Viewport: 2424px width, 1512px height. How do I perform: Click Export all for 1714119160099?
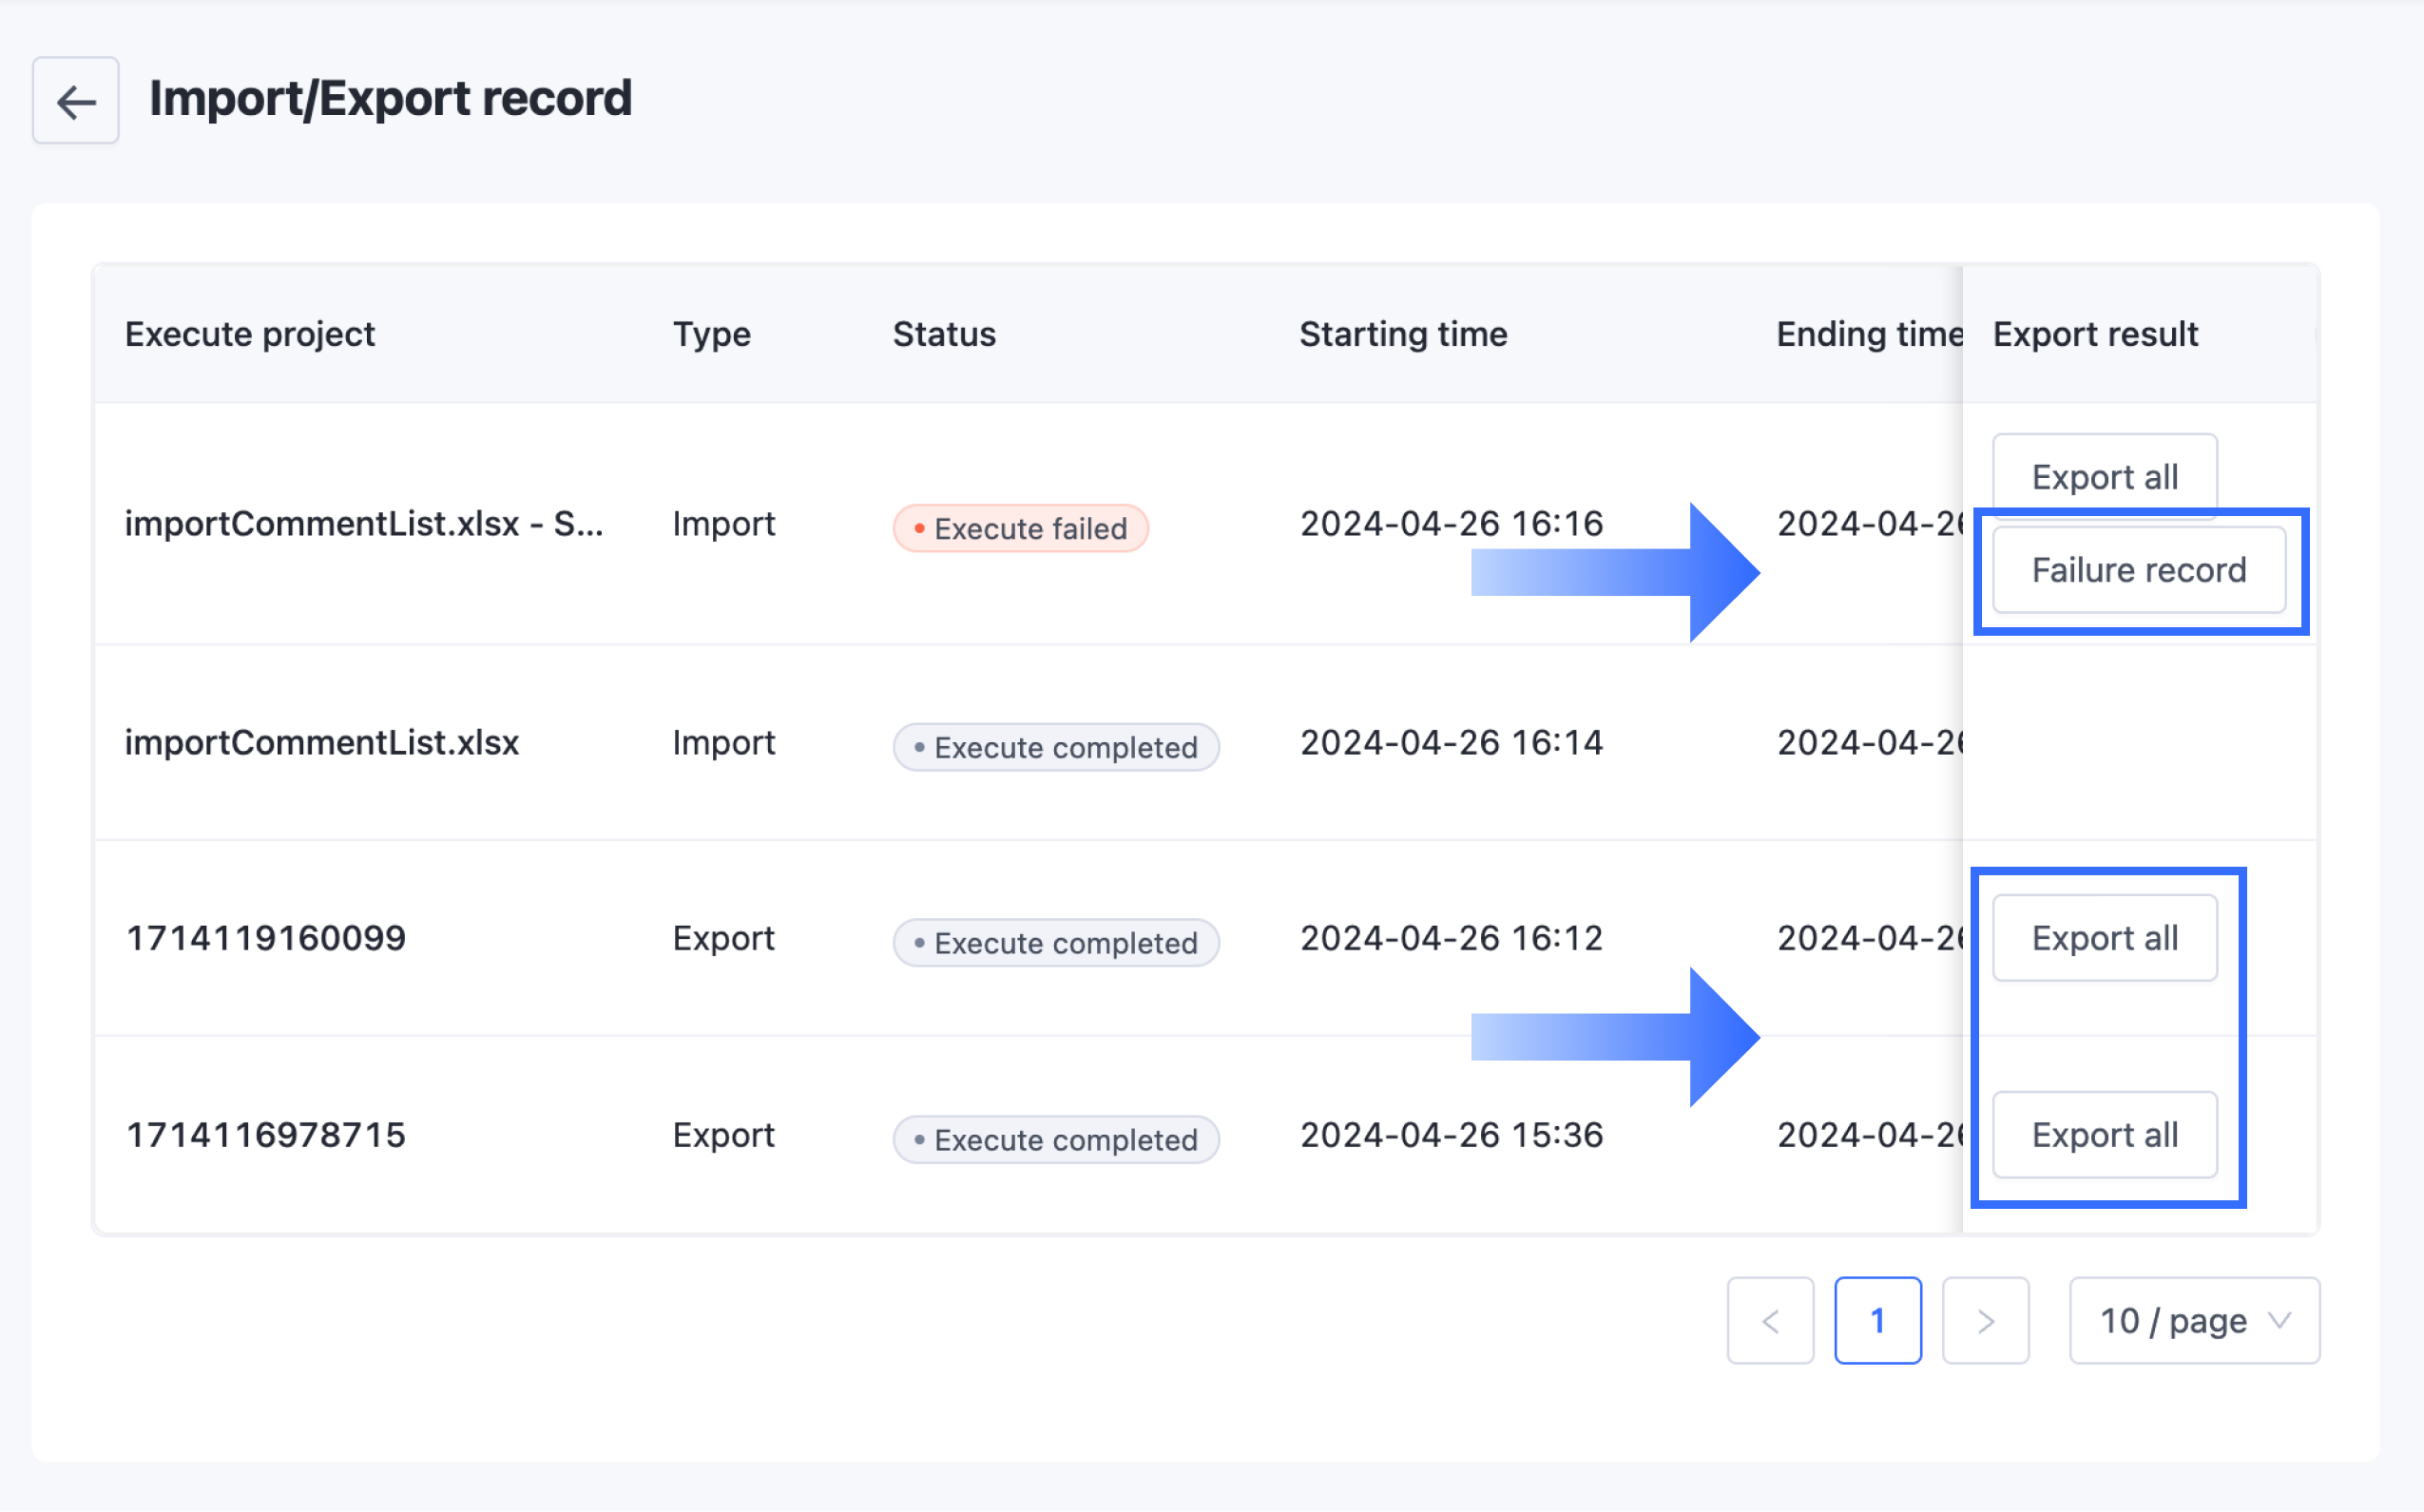pos(2104,938)
